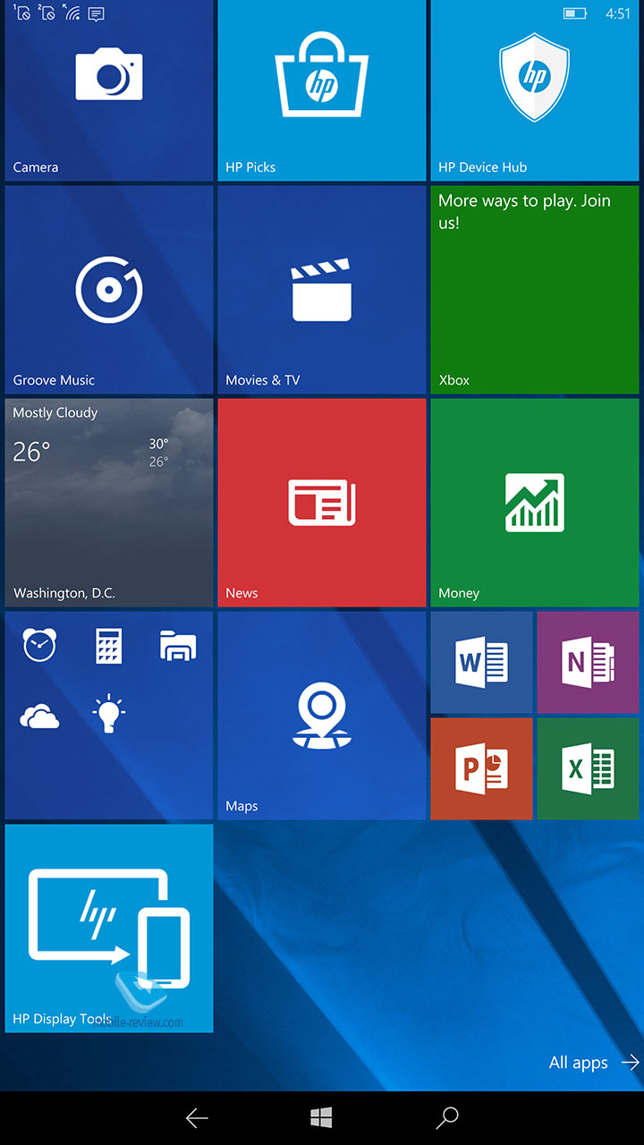Open the green Xbox tile
The width and height of the screenshot is (644, 1145).
[535, 290]
